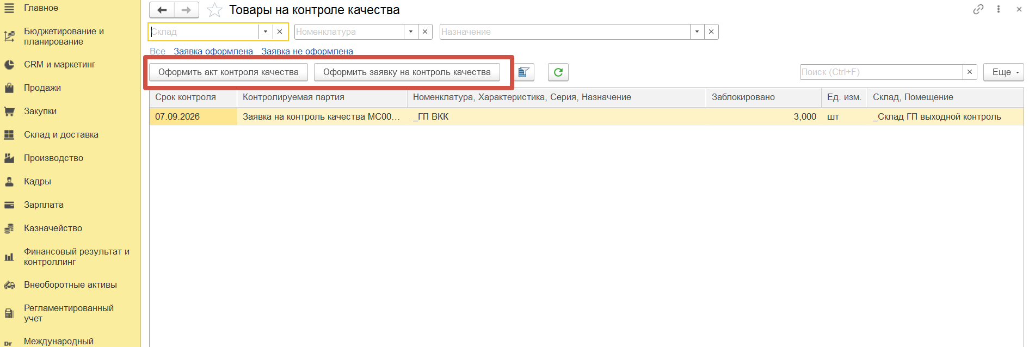Click the Казначейство coins icon
Screen dimensions: 1035x347
coord(9,228)
